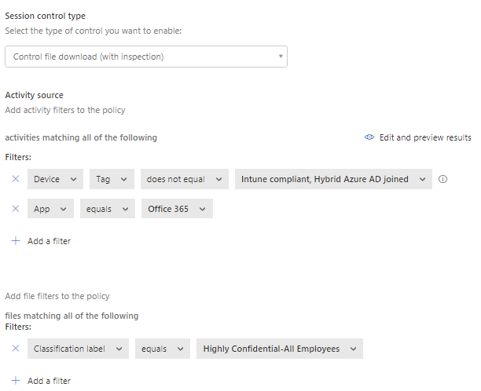Viewport: 481px width, 391px height.
Task: Change the App 'equals' operator dropdown
Action: pyautogui.click(x=108, y=209)
